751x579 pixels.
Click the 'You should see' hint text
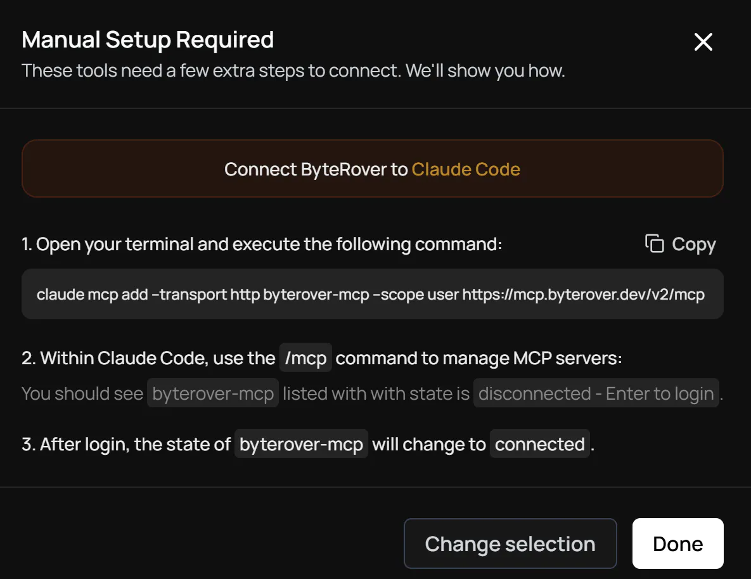point(82,394)
